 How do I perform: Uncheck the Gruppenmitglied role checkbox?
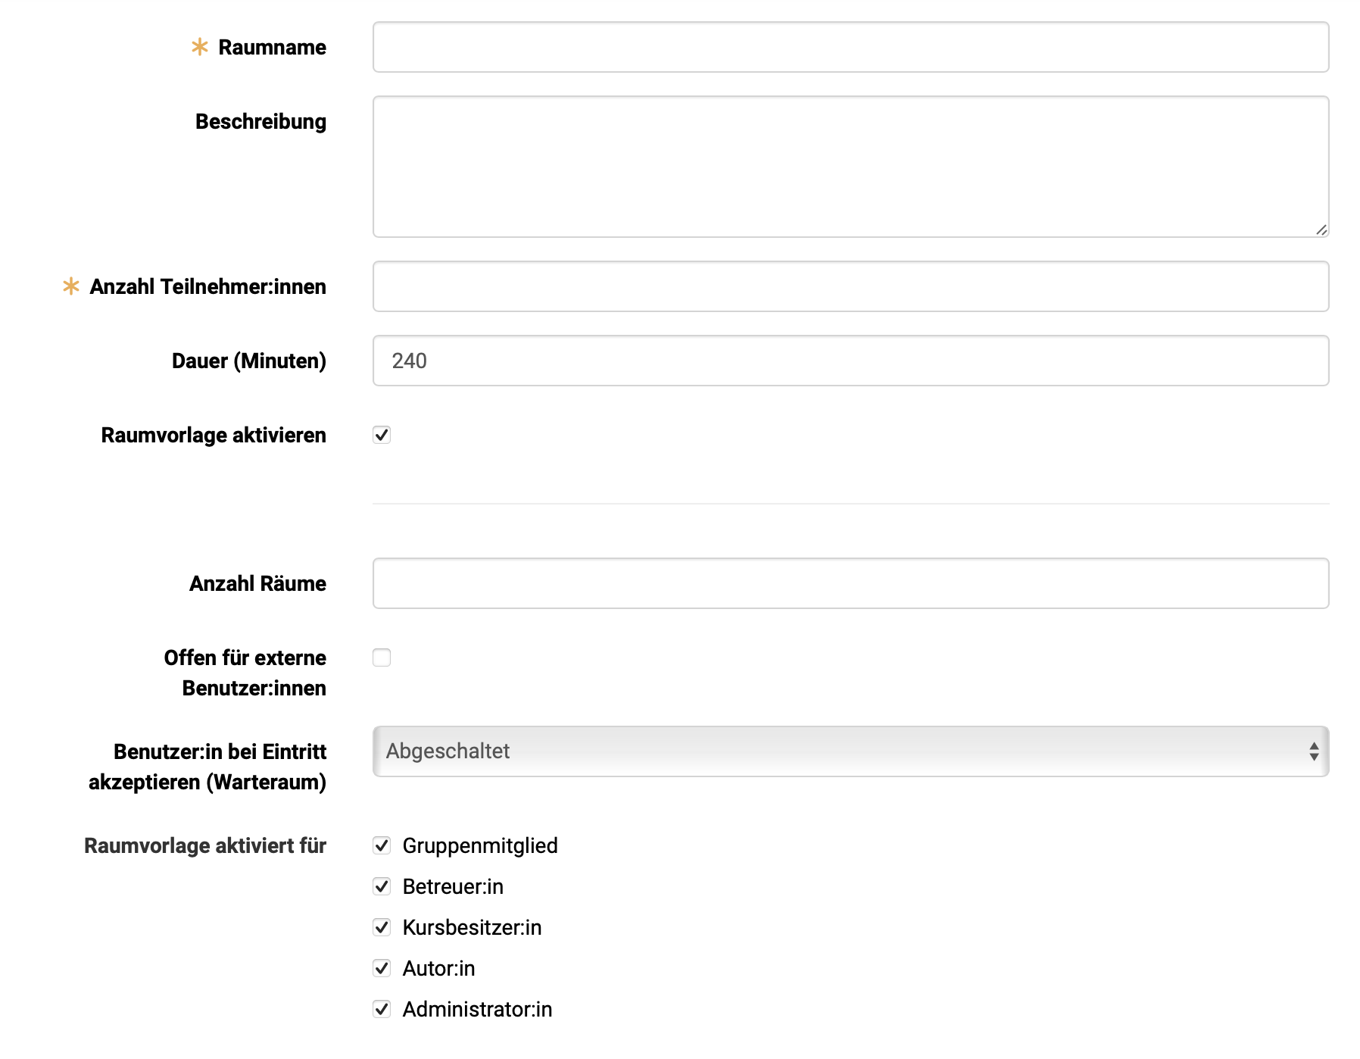pyautogui.click(x=382, y=845)
